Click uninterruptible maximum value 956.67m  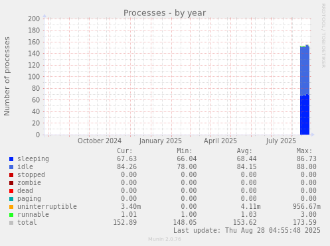coord(307,206)
